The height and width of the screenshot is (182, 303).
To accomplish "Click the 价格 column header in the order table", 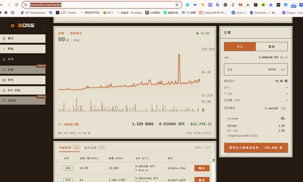I will coord(89,158).
